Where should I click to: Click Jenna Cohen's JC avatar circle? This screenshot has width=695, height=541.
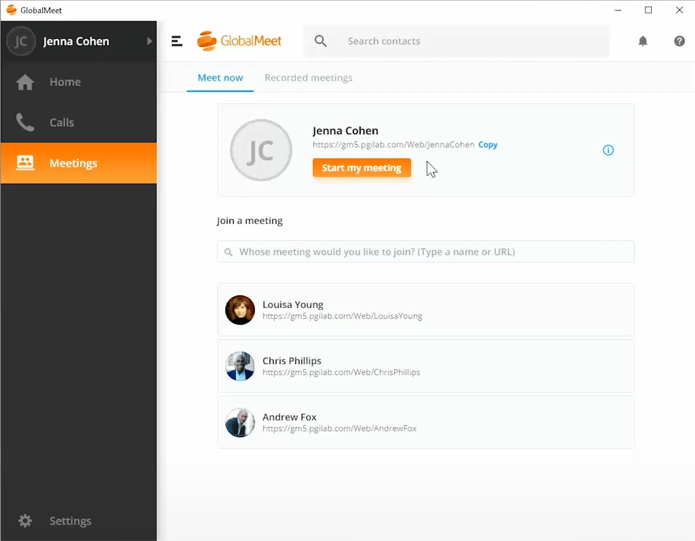pos(261,150)
